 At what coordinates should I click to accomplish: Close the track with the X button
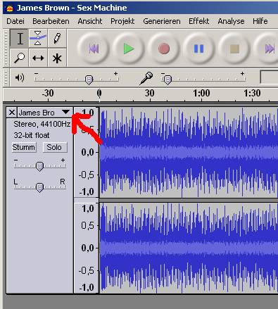(11, 113)
